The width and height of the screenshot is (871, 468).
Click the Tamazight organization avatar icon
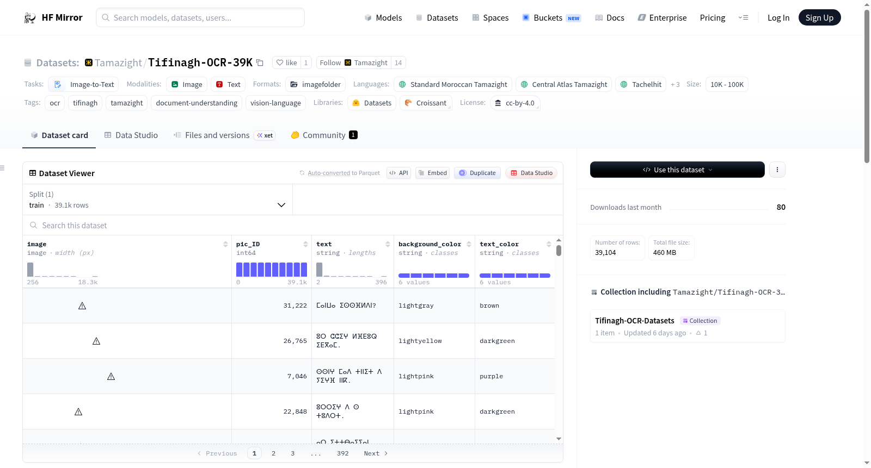[89, 63]
